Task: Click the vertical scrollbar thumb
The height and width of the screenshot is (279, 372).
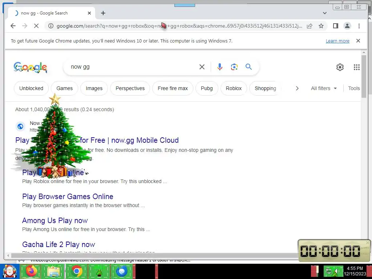Action: point(364,76)
